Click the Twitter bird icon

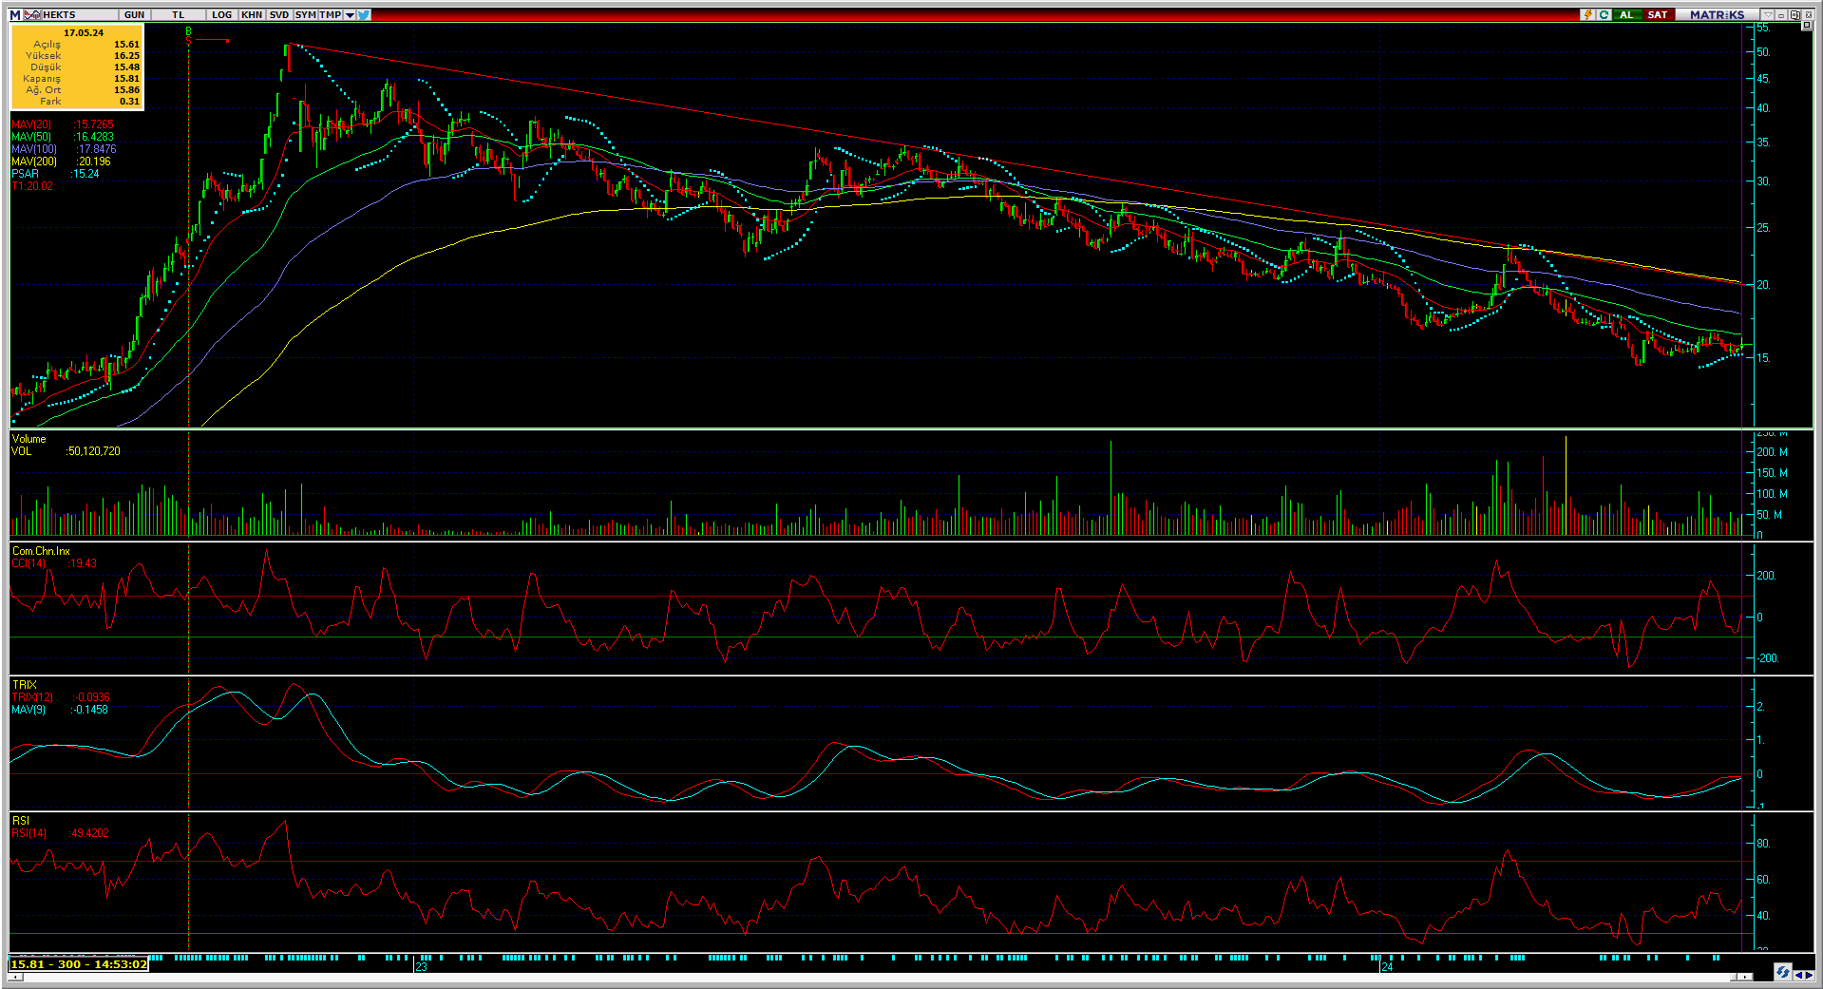tap(364, 14)
